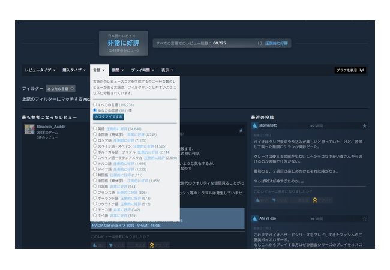390x270 pixels.
Task: Select the ドイツ語 radio button
Action: tap(95, 169)
